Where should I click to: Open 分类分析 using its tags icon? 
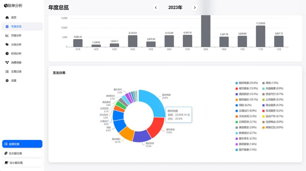coord(7,45)
